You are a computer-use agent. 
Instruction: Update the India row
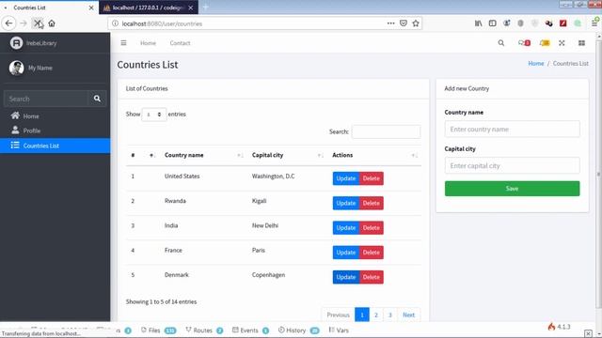[x=346, y=227]
